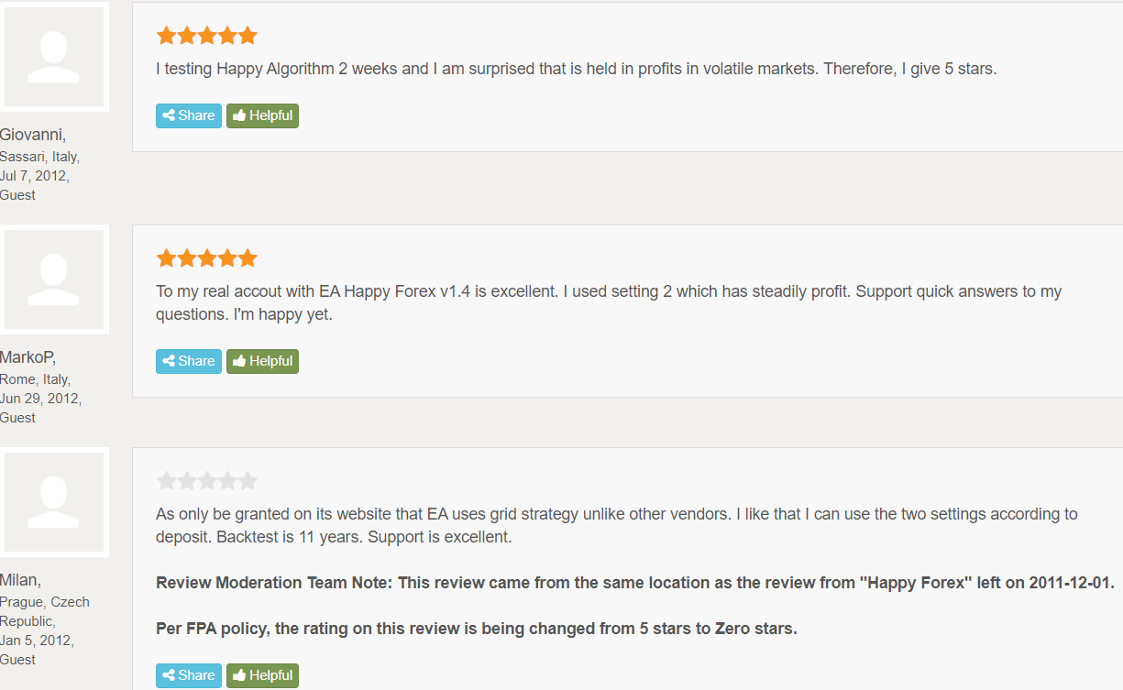Click the orange five-star rating on Giovanni's review
This screenshot has height=690, width=1123.
(207, 36)
